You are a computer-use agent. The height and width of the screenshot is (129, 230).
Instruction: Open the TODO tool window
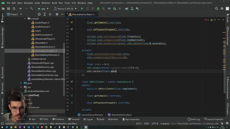(44, 119)
